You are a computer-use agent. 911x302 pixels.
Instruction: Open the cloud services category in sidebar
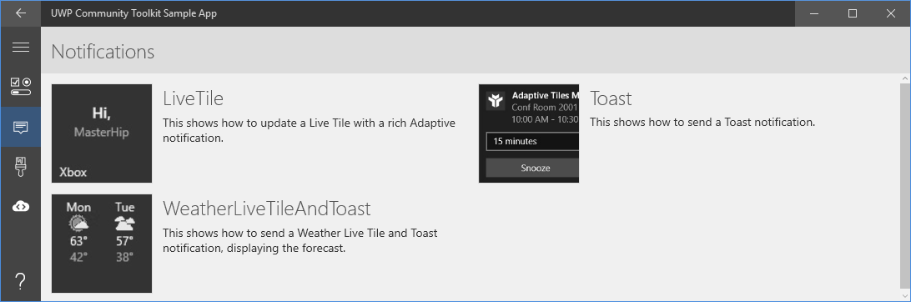click(20, 206)
